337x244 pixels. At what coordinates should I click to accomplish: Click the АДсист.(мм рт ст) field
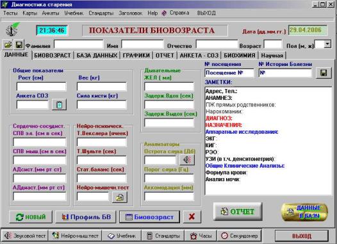click(x=40, y=178)
